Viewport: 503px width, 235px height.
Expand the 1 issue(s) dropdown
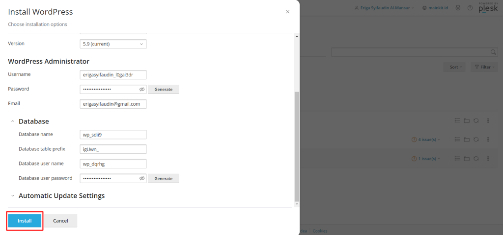(x=429, y=159)
